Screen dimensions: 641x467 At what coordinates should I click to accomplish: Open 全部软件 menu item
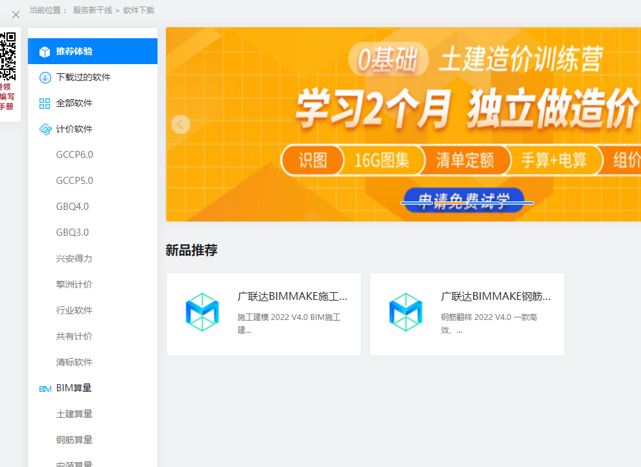click(93, 103)
